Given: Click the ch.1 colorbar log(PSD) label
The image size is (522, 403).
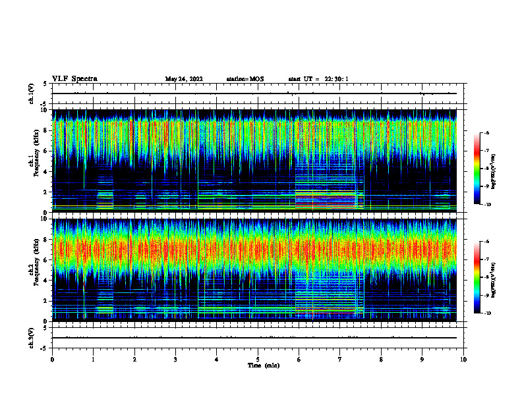Looking at the screenshot, I should coord(494,172).
